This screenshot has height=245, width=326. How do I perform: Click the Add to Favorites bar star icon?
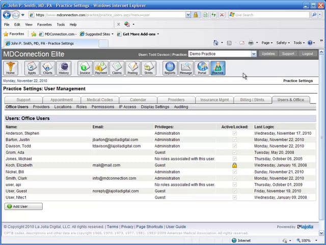pyautogui.click(x=34, y=34)
